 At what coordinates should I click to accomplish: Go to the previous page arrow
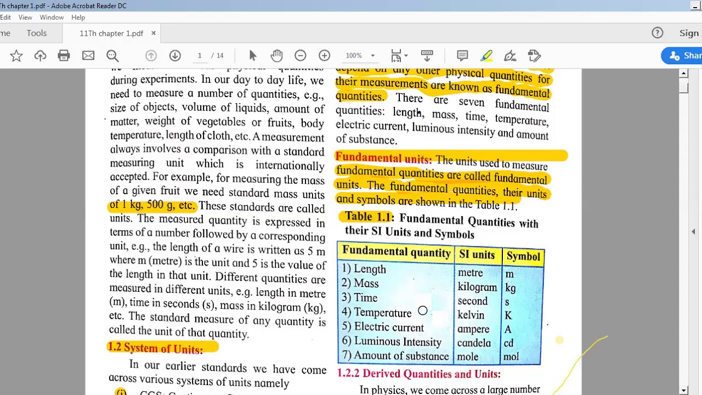[151, 55]
